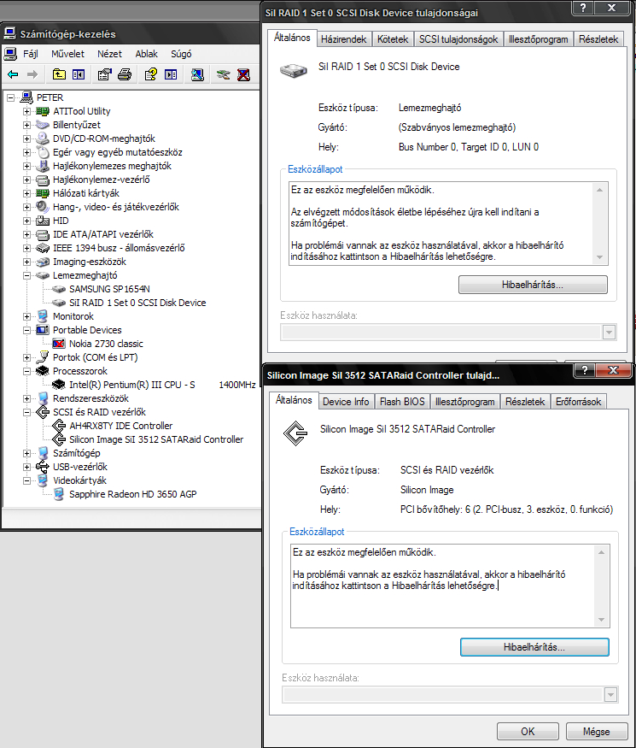Viewport: 636px width, 748px height.
Task: Open Illesztőprogram tab in SATARaid Controller dialog
Action: (x=465, y=402)
